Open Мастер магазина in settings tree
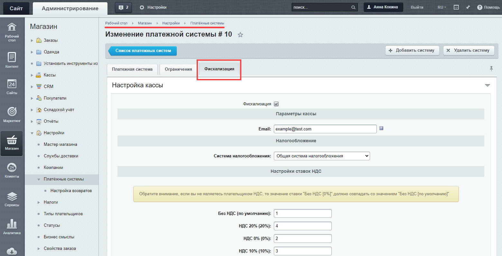Viewport: 502px width, 256px height. click(60, 145)
